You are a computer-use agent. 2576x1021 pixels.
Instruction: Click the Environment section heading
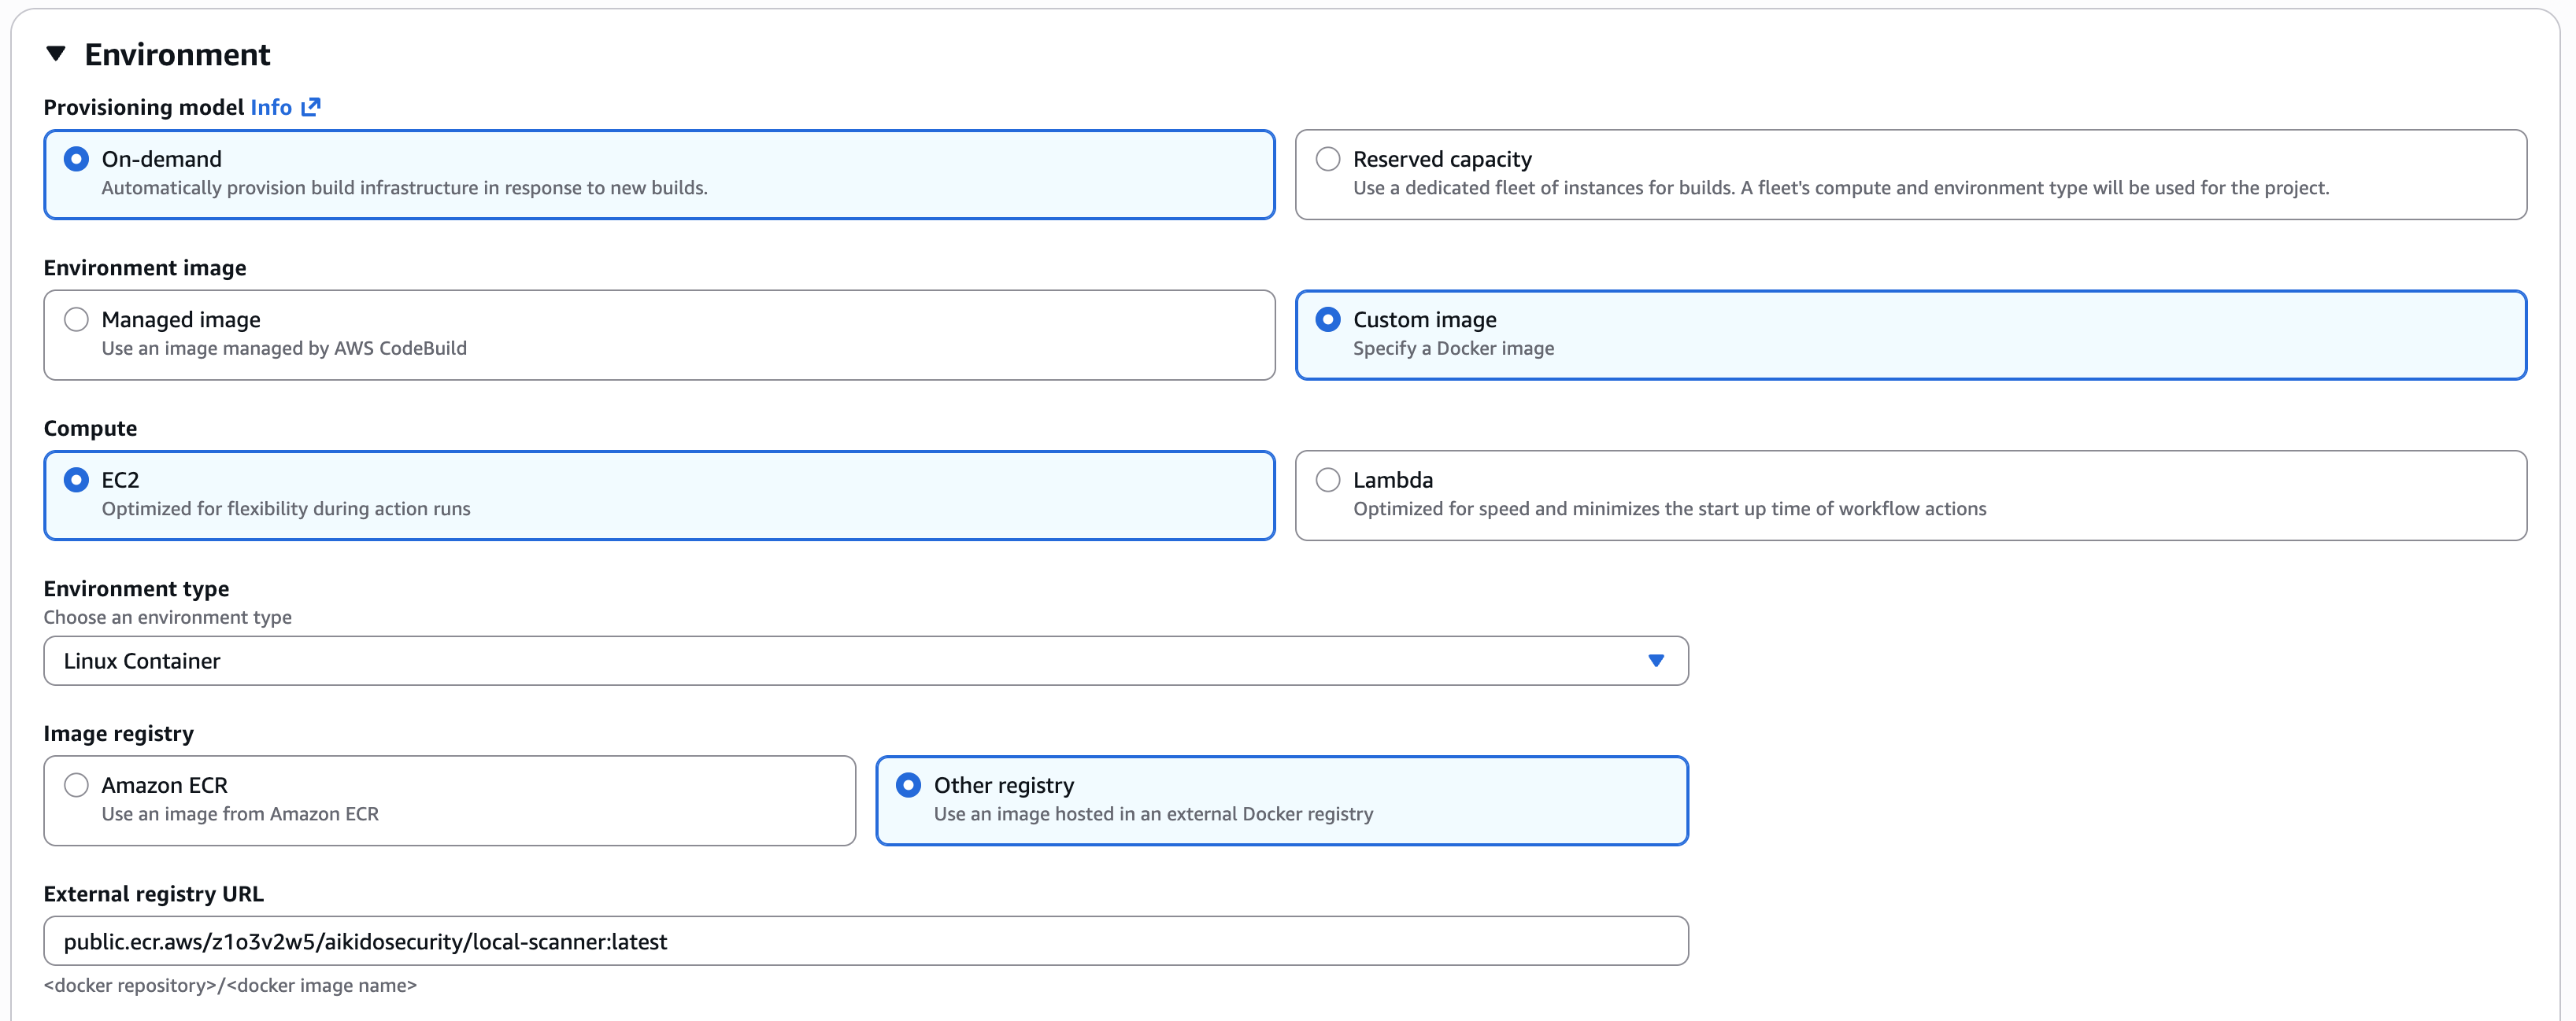point(177,54)
